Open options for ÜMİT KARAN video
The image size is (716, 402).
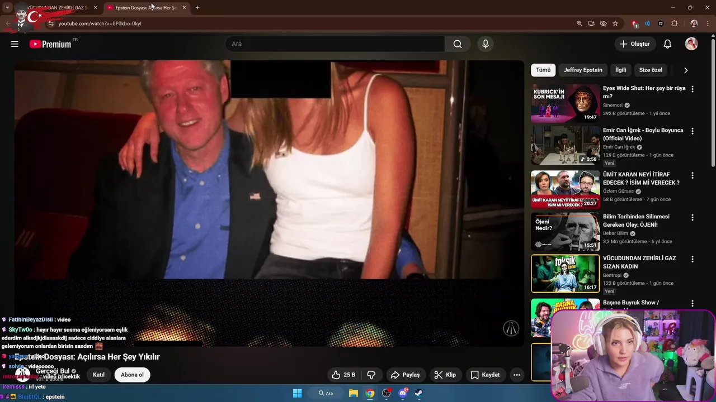[693, 175]
